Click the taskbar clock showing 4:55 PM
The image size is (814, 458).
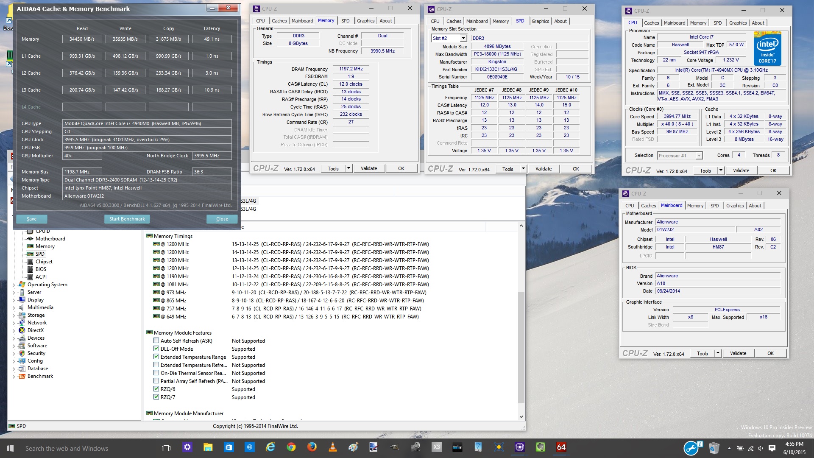(x=794, y=448)
